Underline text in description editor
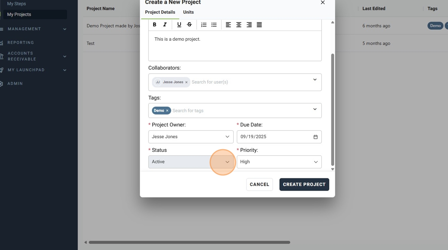This screenshot has width=448, height=250. click(x=179, y=25)
